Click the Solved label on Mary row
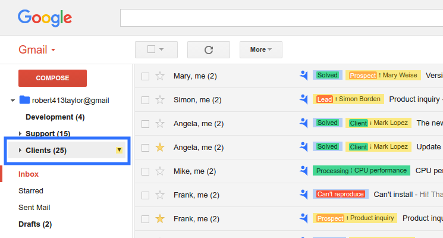The height and width of the screenshot is (238, 443). [x=328, y=75]
